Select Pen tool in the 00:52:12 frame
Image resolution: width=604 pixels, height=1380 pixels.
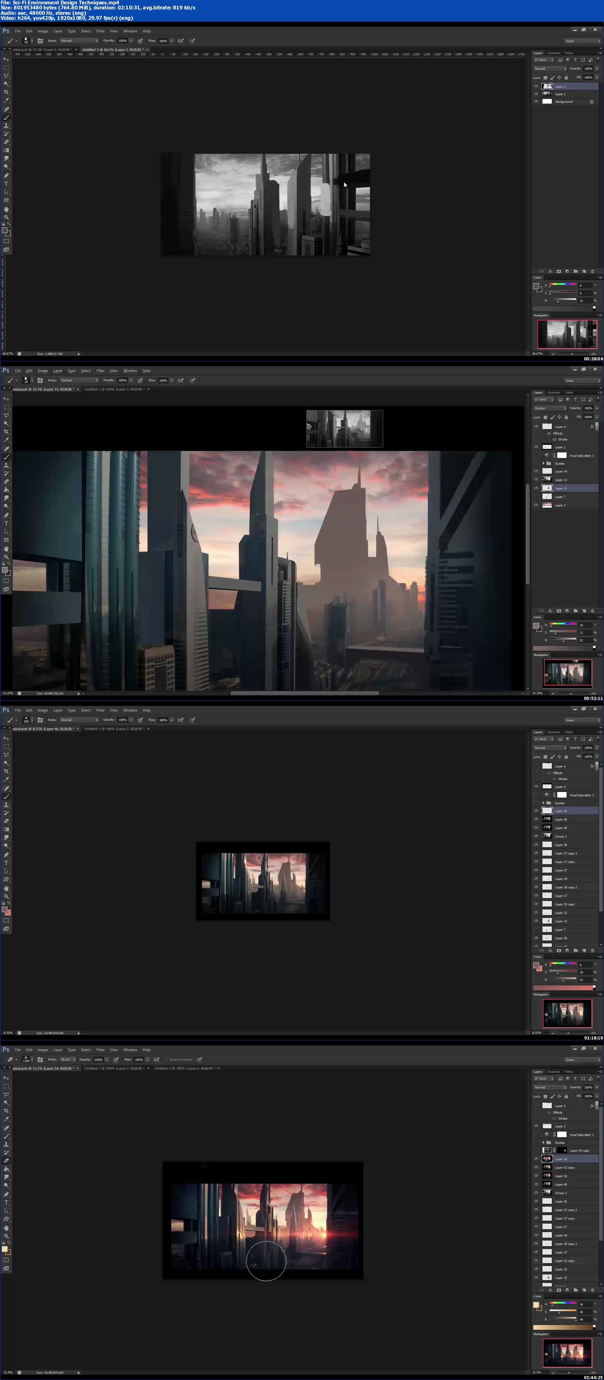tap(6, 515)
